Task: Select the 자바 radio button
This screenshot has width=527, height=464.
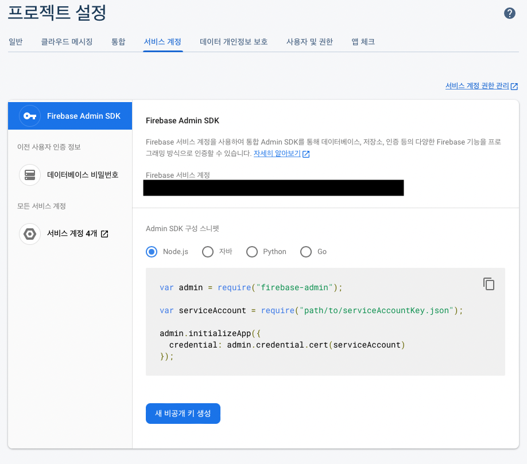Action: point(208,251)
